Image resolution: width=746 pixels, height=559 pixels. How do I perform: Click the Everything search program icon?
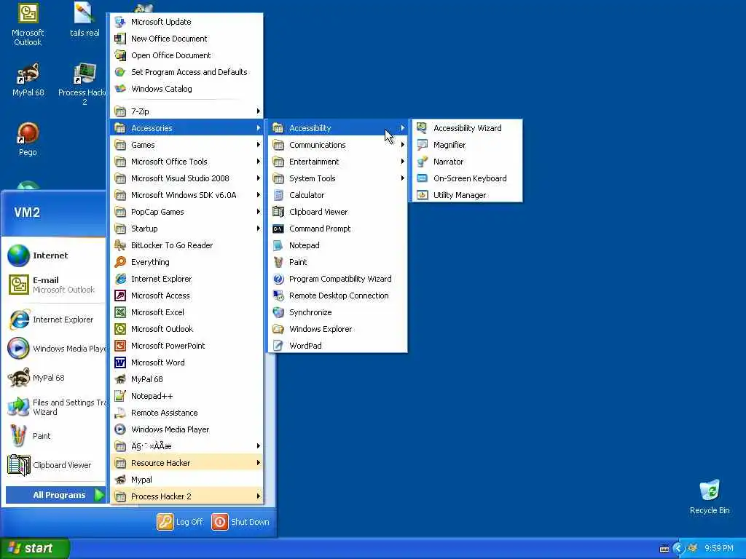[x=120, y=262]
